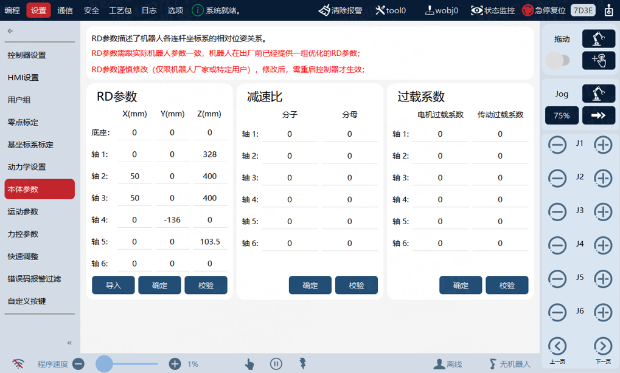Click the clear alarm (清除报警) icon
620x373 pixels.
click(x=324, y=10)
